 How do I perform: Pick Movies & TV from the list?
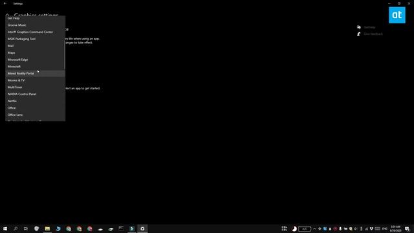click(x=35, y=80)
